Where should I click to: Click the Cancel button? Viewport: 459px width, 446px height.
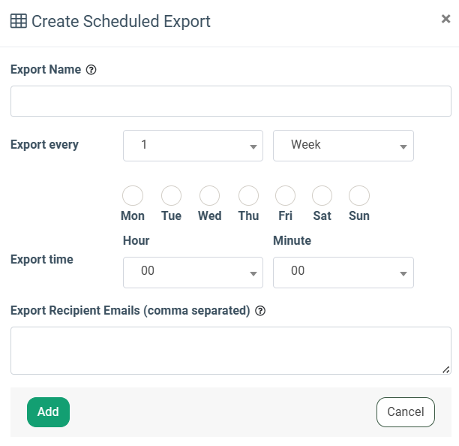click(x=405, y=412)
